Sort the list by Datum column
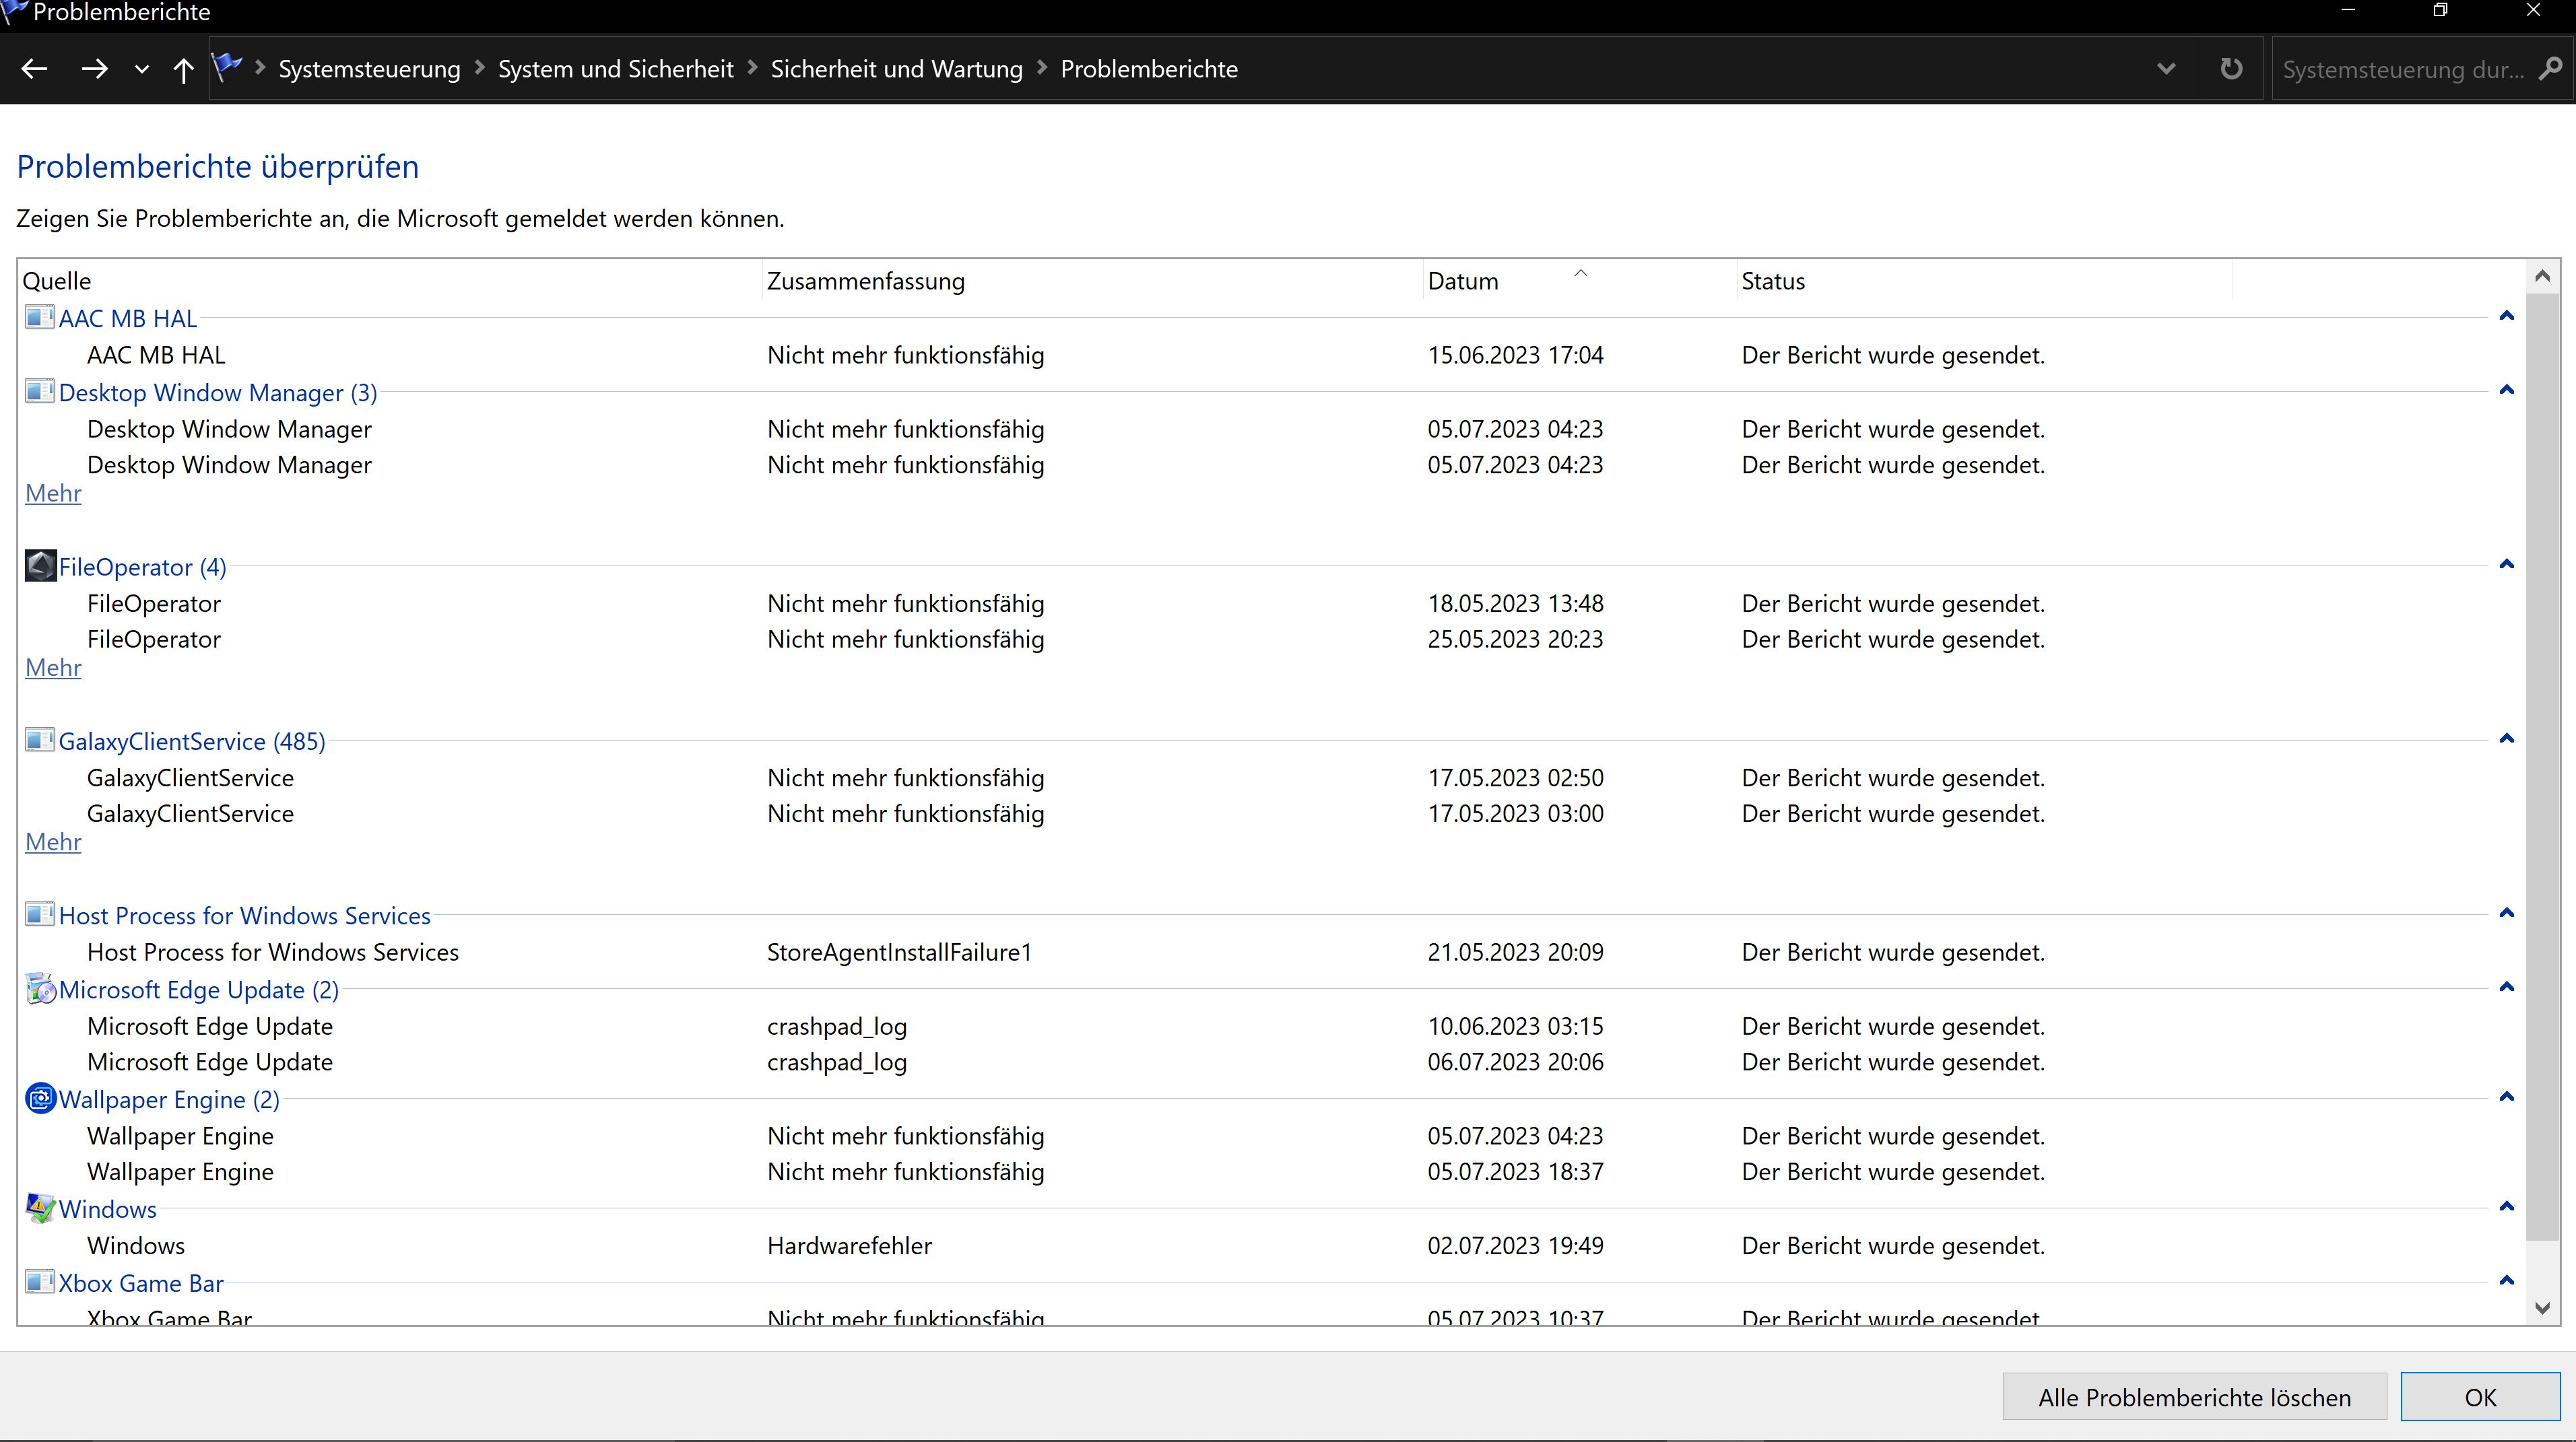The height and width of the screenshot is (1442, 2576). (1463, 281)
